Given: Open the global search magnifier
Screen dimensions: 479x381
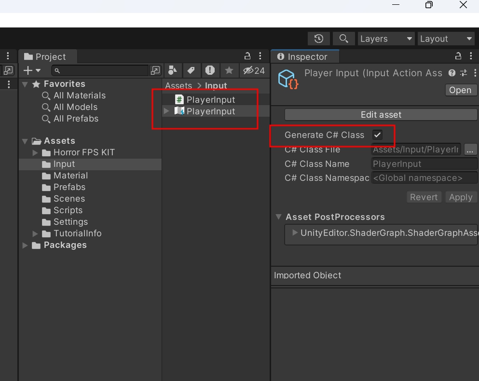Looking at the screenshot, I should pos(343,39).
